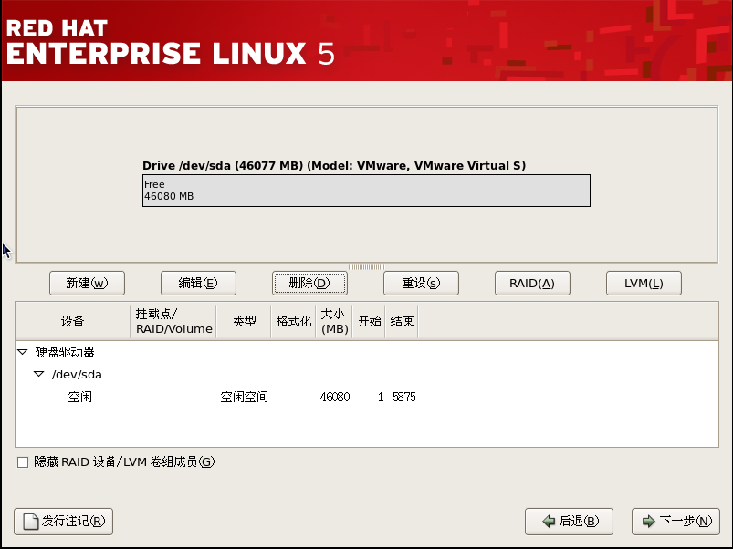Collapse the 硬盘驱动器 tree expander

point(23,352)
